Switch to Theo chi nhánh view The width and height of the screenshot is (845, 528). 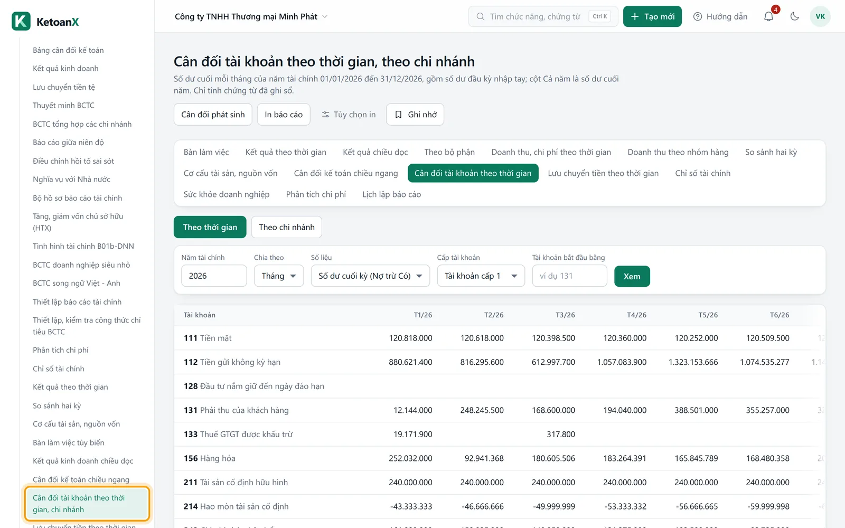[x=287, y=227]
